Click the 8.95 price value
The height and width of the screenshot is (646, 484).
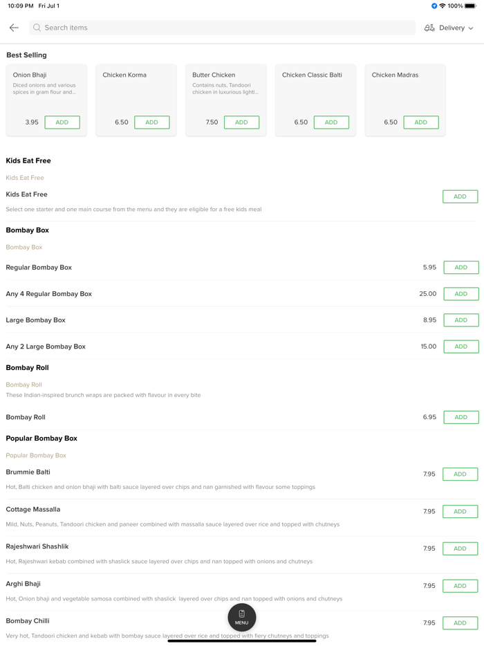click(x=429, y=320)
